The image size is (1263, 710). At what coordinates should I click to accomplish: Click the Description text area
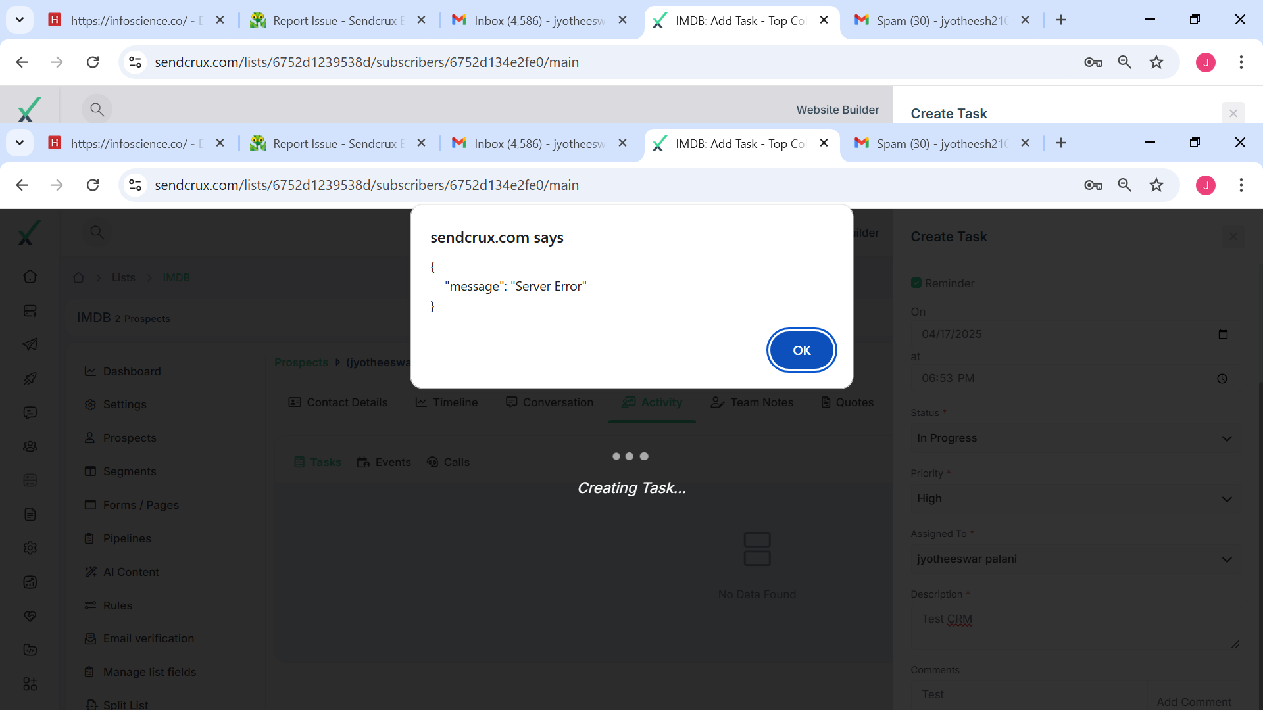tap(1075, 628)
